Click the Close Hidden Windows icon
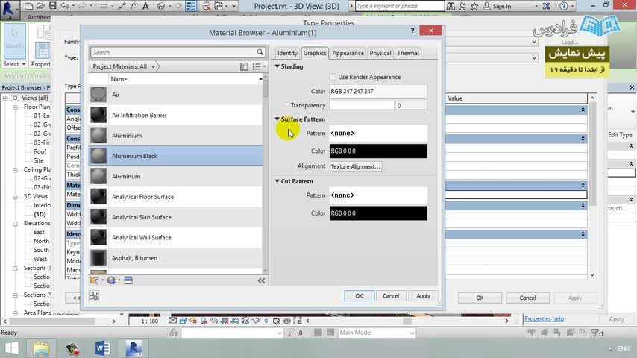This screenshot has width=637, height=358. pyautogui.click(x=207, y=6)
